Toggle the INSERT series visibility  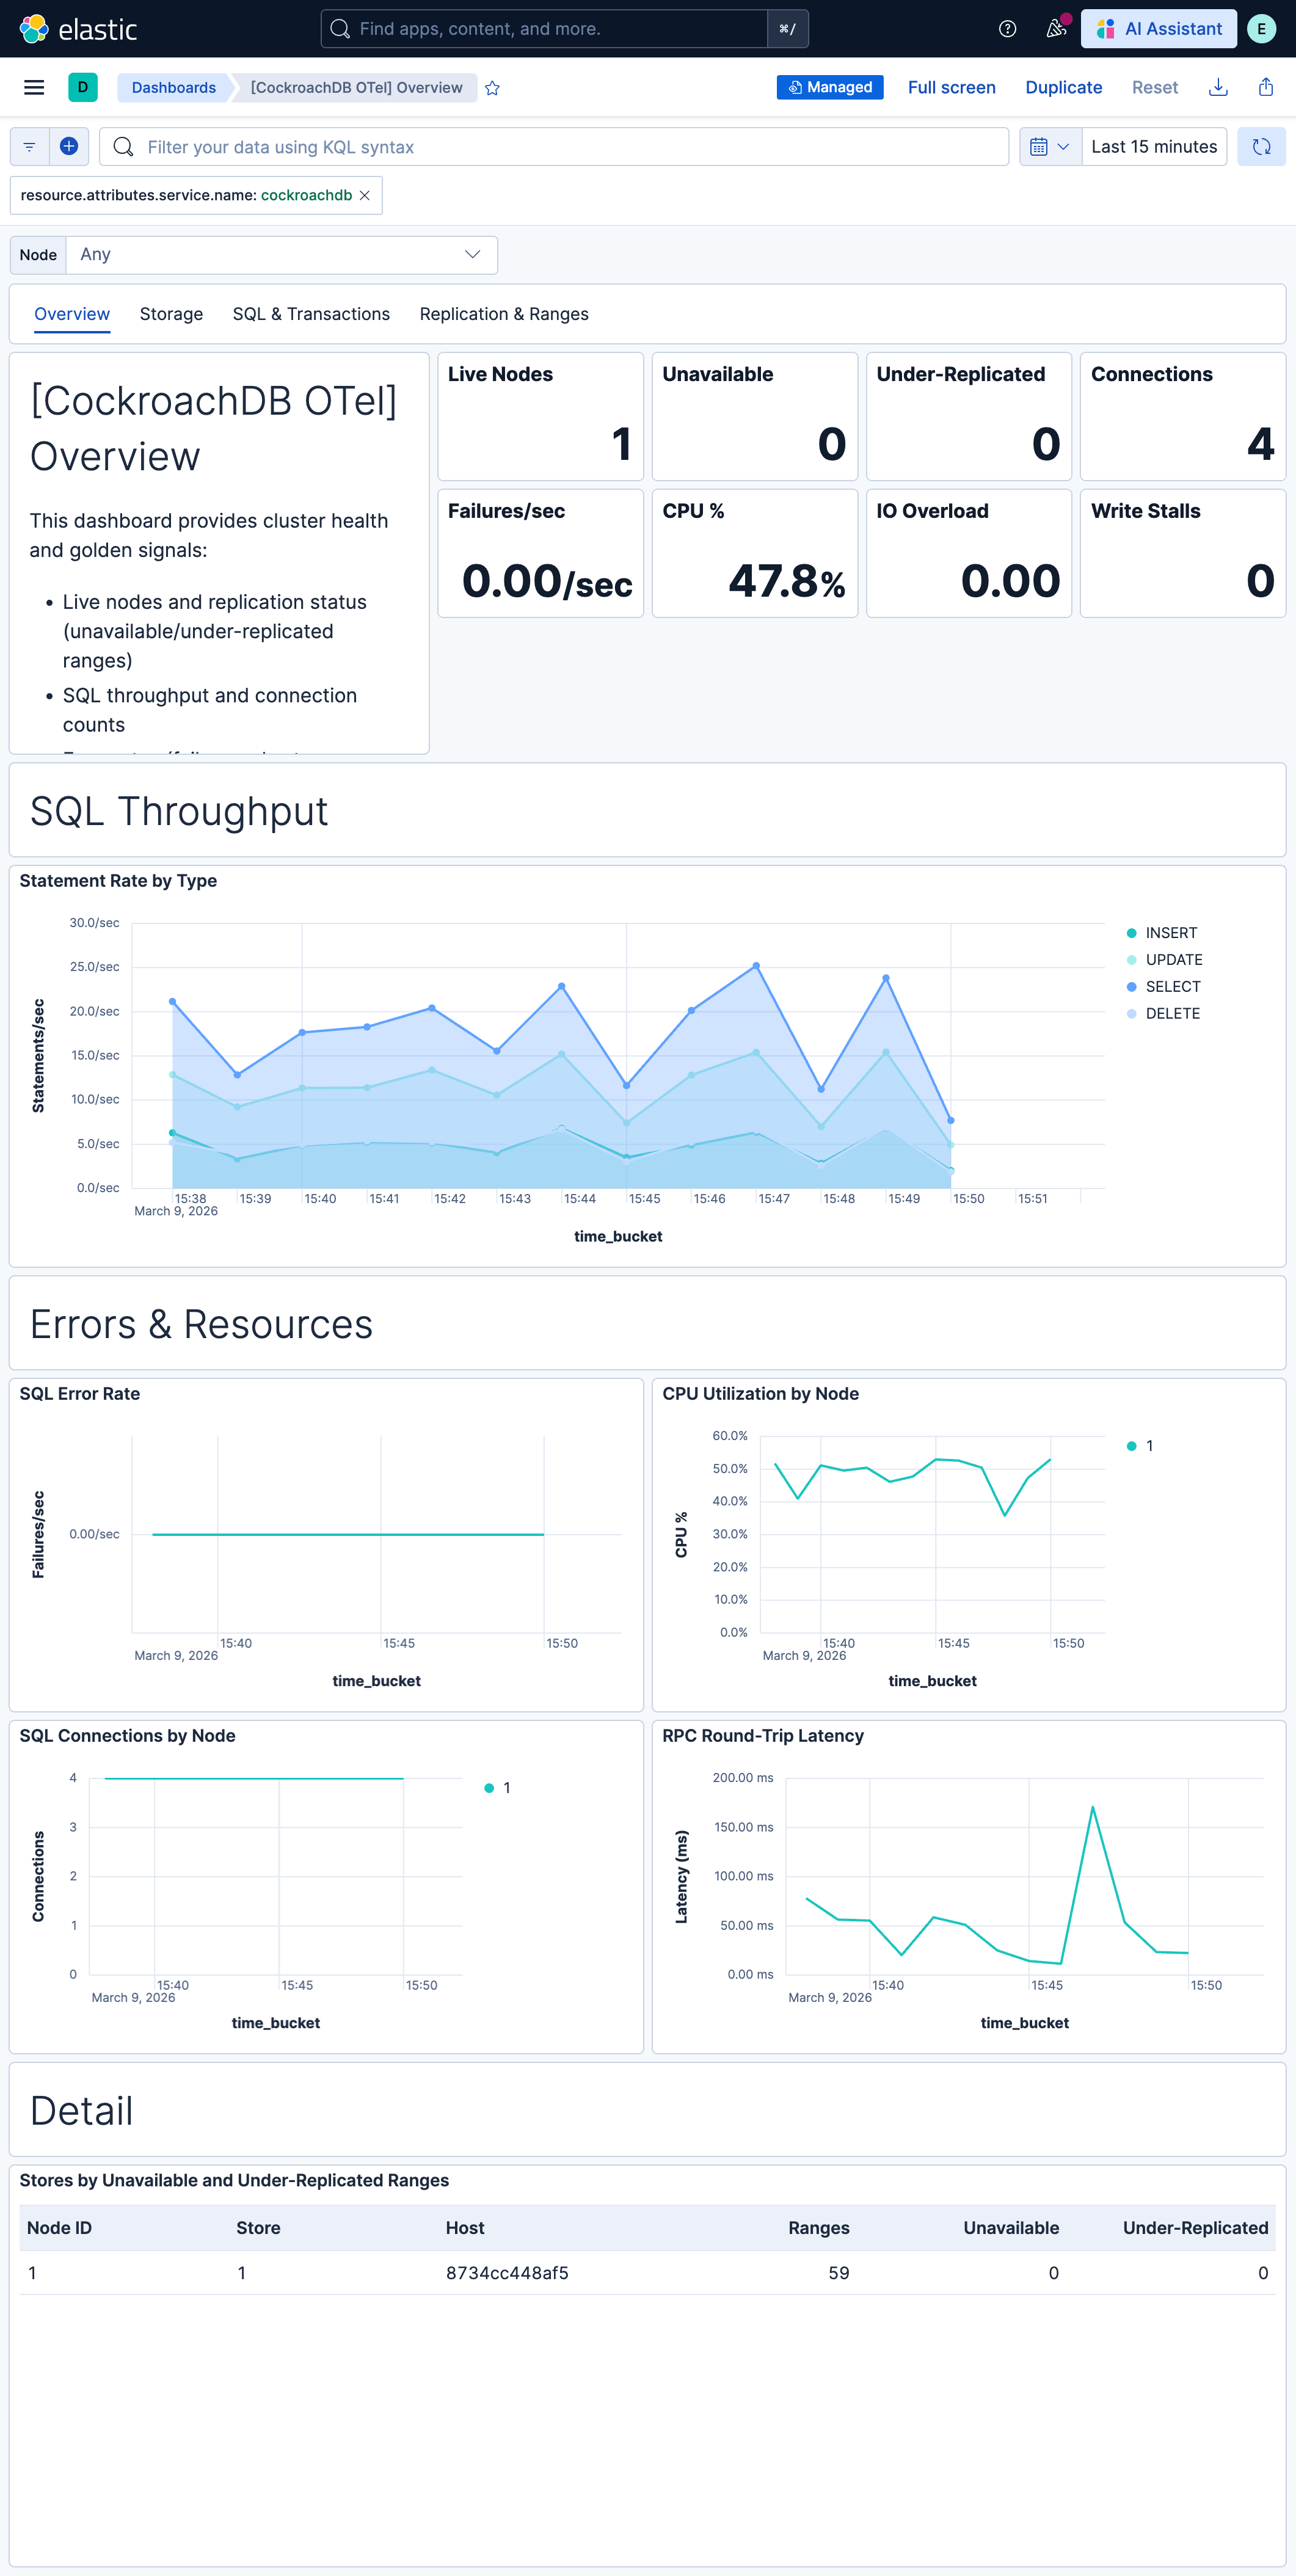(x=1170, y=932)
